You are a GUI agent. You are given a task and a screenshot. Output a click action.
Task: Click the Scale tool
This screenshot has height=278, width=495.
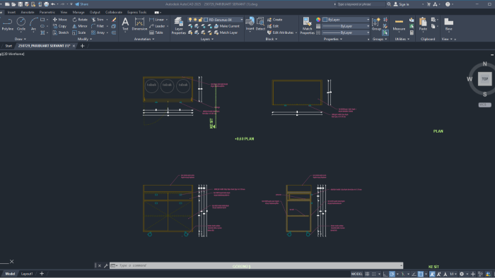(79, 32)
